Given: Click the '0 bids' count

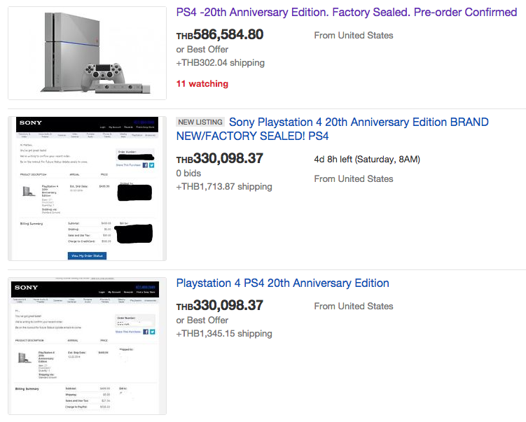Looking at the screenshot, I should pyautogui.click(x=188, y=173).
